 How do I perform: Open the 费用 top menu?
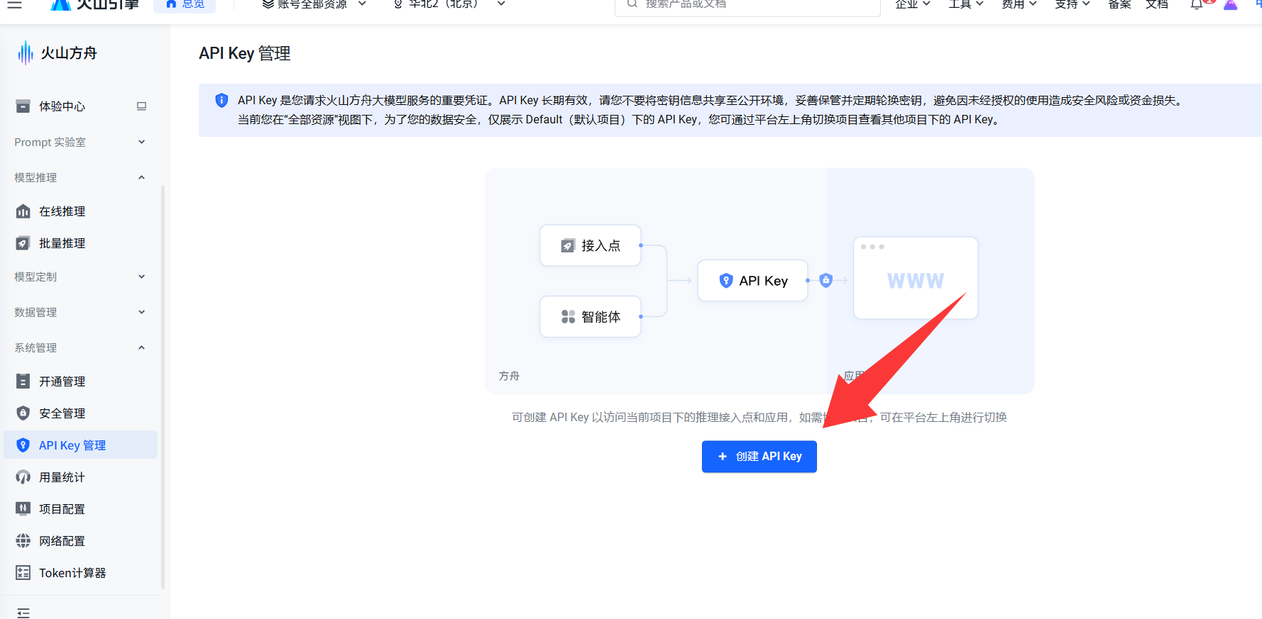pyautogui.click(x=1019, y=4)
